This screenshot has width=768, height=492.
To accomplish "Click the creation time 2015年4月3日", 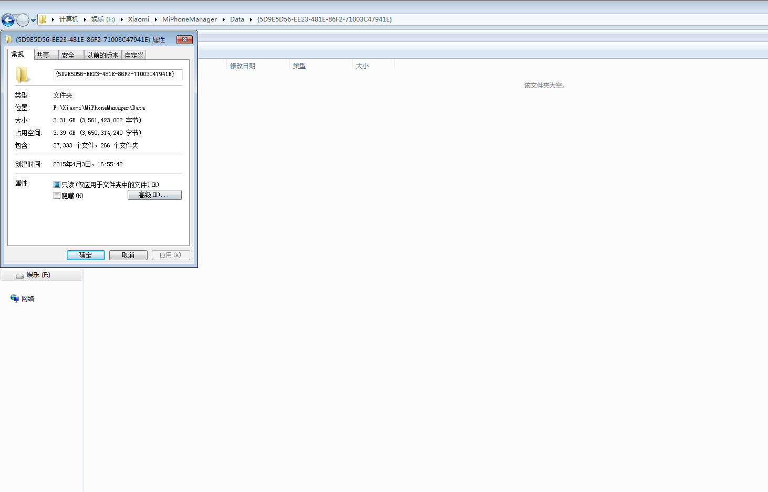I will [x=88, y=164].
